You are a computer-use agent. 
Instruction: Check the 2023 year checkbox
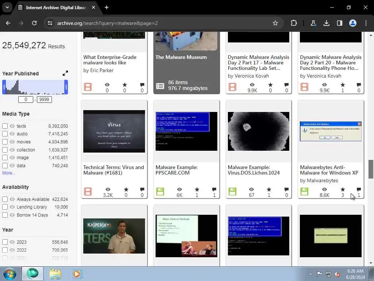click(x=5, y=242)
